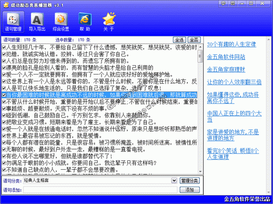This screenshot has height=204, width=273.
Task: Open the 关于 star icon
Action: coord(109,22)
